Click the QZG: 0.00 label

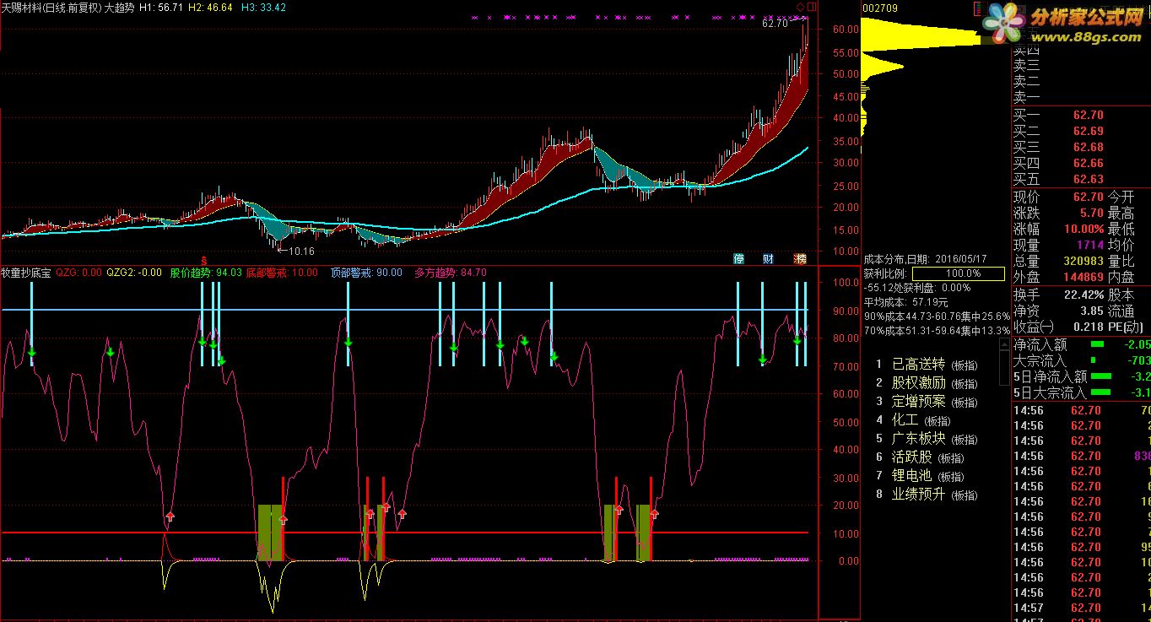click(78, 273)
